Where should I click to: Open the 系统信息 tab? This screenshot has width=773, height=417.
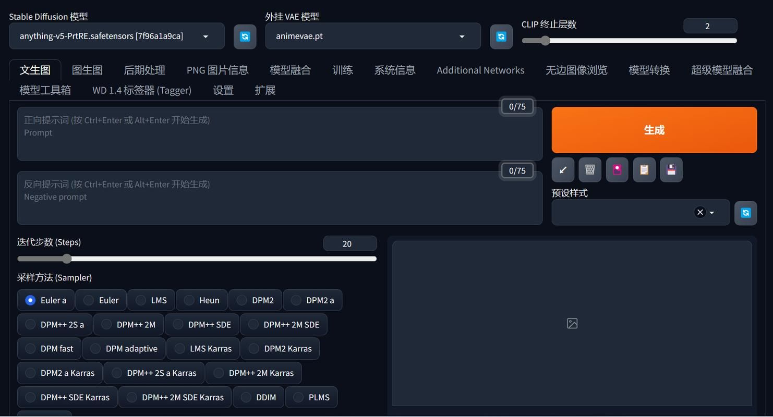click(395, 70)
